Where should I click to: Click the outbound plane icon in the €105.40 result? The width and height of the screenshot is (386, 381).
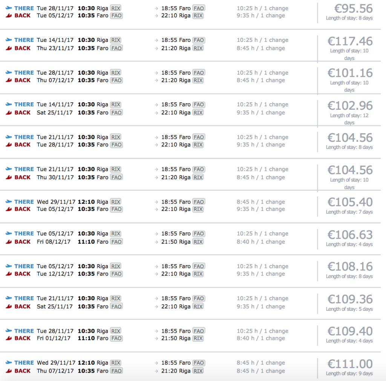[x=9, y=202]
